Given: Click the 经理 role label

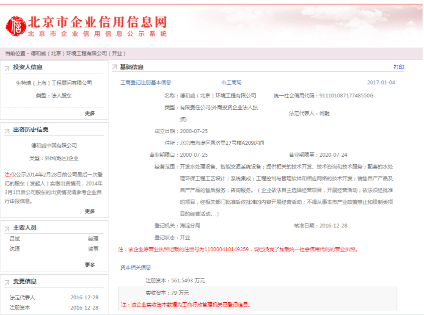Looking at the screenshot, I should (x=93, y=239).
